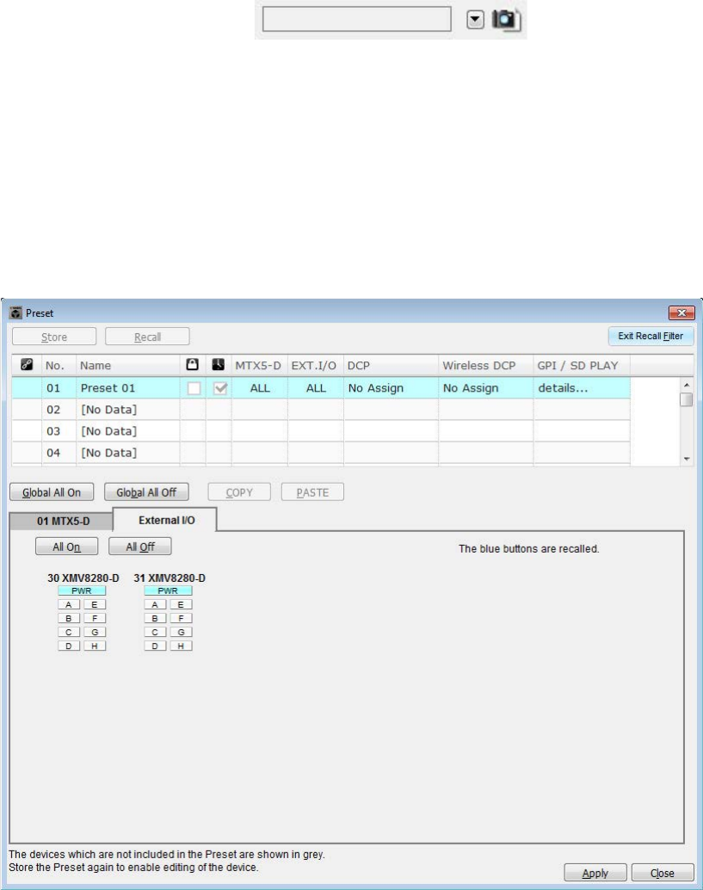Click Wireless DCP No Assign cell
The height and width of the screenshot is (890, 703).
click(x=485, y=388)
